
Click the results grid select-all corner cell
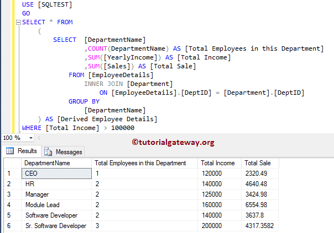coord(11,163)
